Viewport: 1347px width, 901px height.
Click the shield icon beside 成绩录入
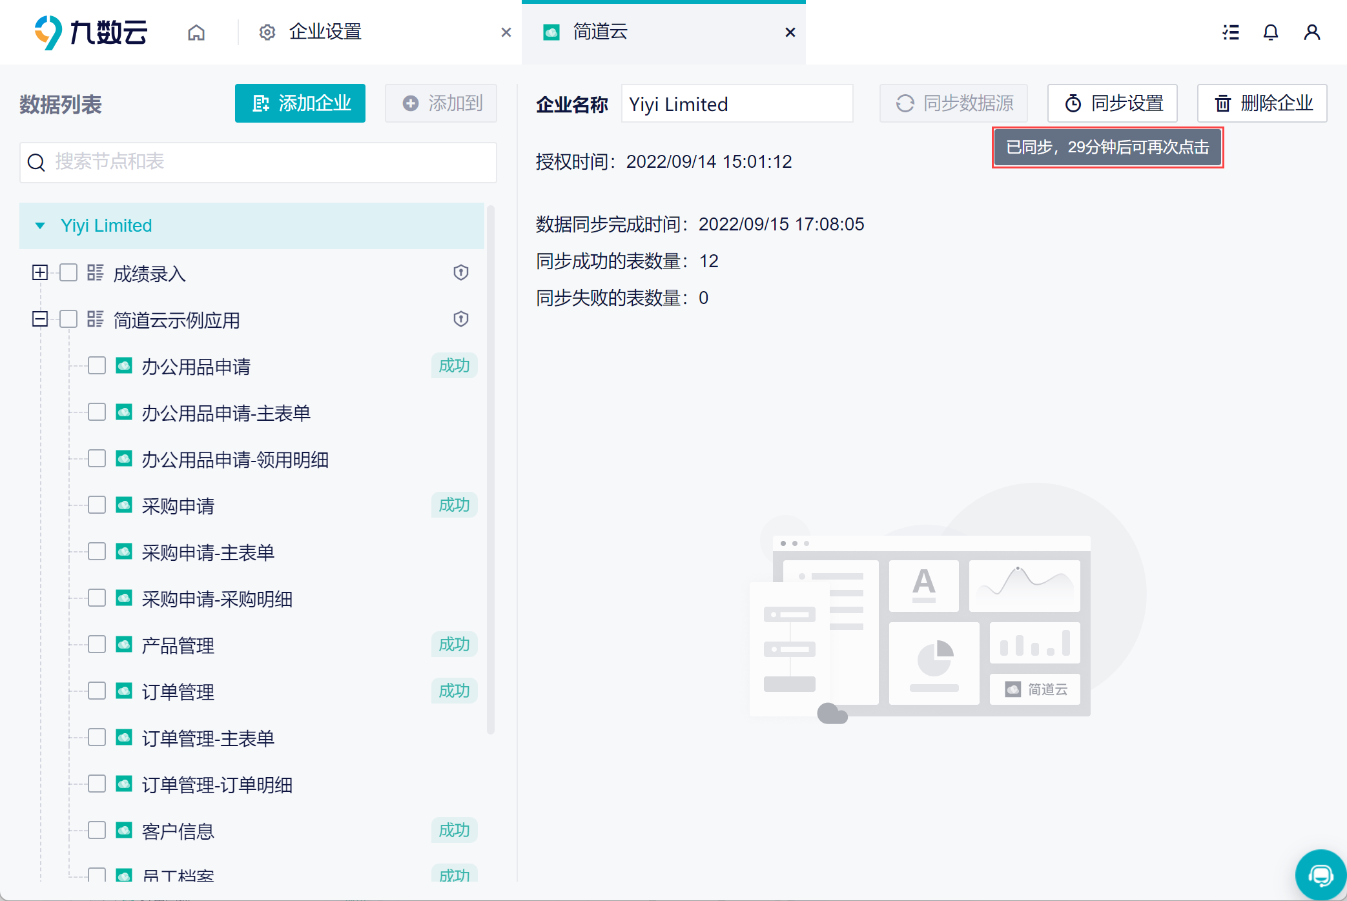(460, 273)
